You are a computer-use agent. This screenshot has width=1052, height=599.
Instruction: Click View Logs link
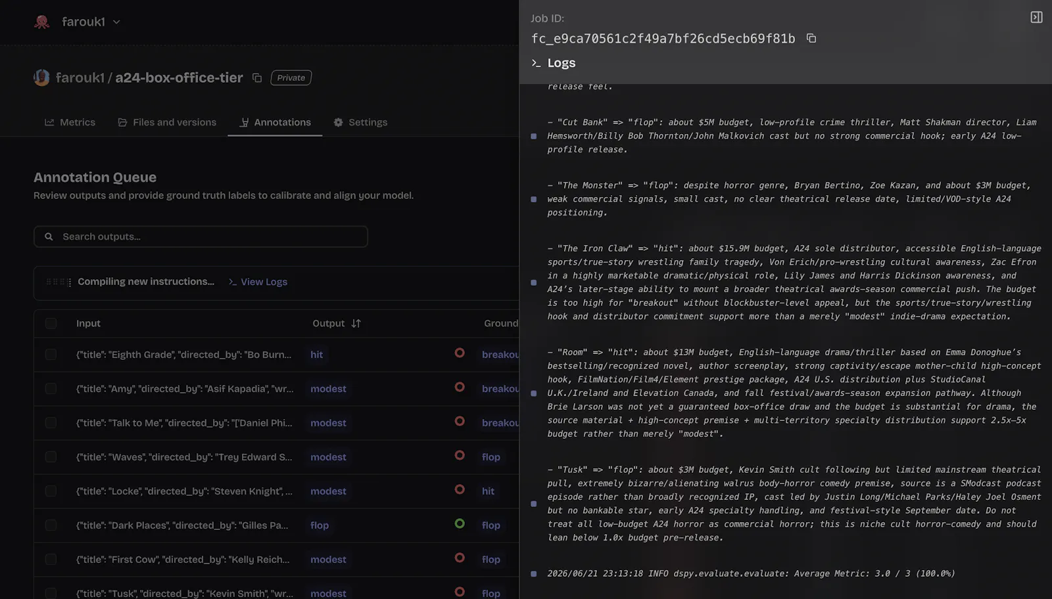(x=258, y=282)
